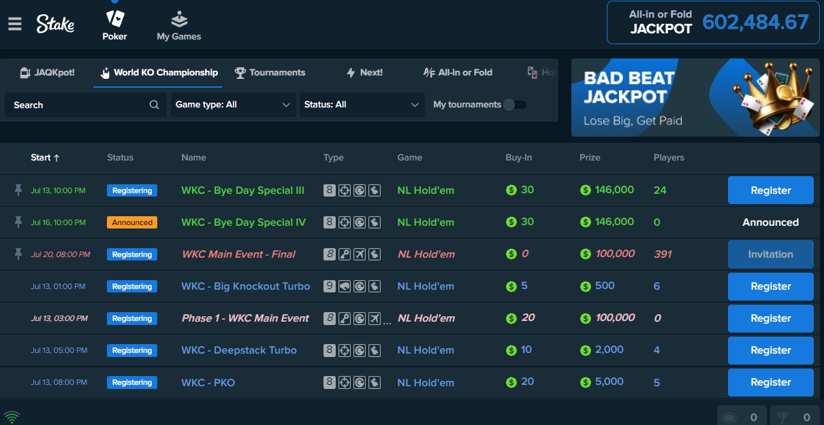Click the airplane icon in WKC Main Event - Final row
The image size is (824, 425).
[x=360, y=254]
